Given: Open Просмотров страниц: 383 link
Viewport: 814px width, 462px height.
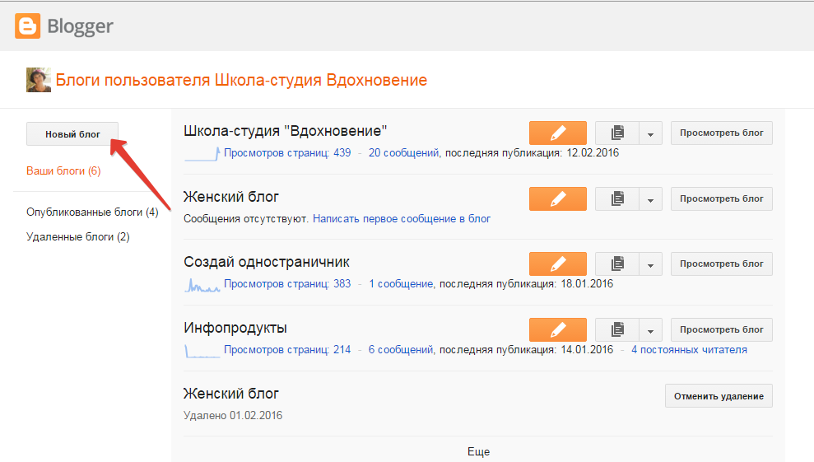Looking at the screenshot, I should [287, 284].
